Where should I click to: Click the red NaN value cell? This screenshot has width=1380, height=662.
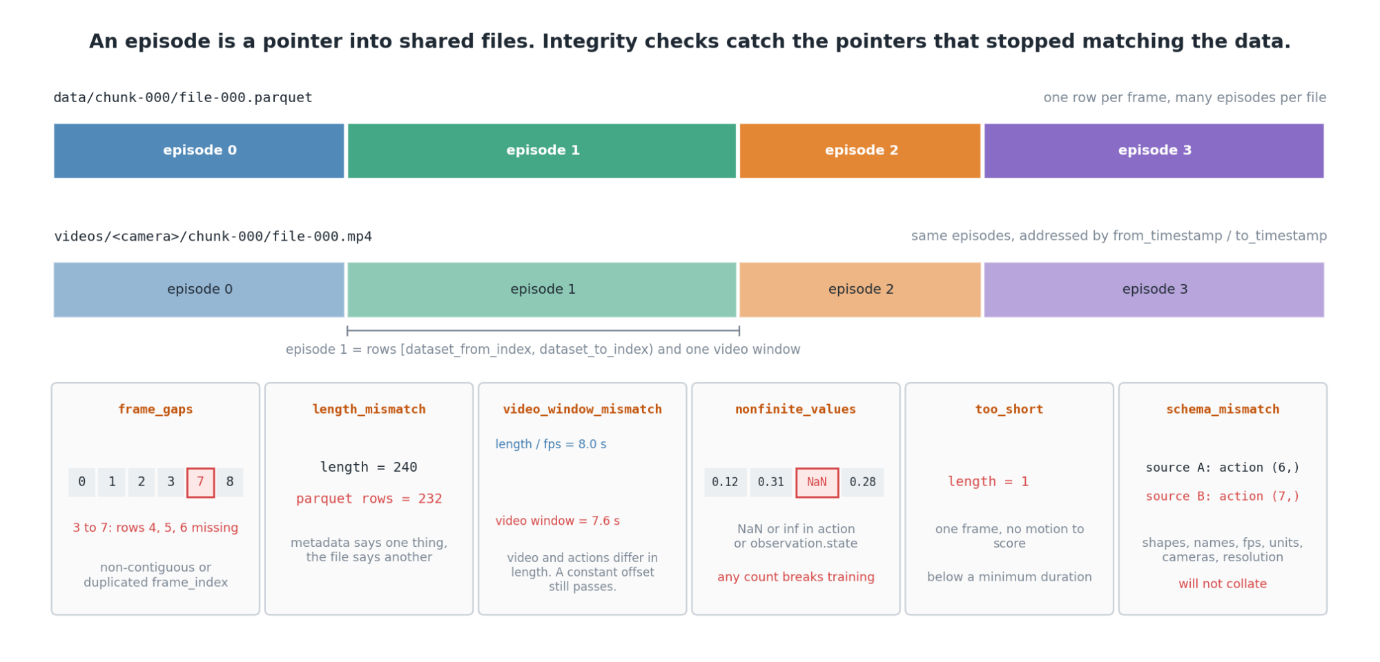pyautogui.click(x=817, y=482)
